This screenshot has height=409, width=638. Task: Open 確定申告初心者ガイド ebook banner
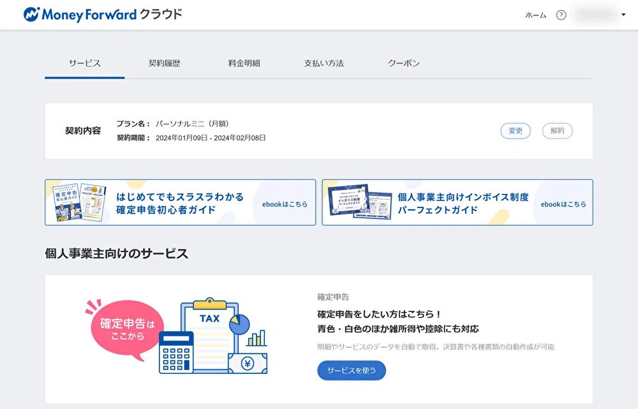point(181,202)
